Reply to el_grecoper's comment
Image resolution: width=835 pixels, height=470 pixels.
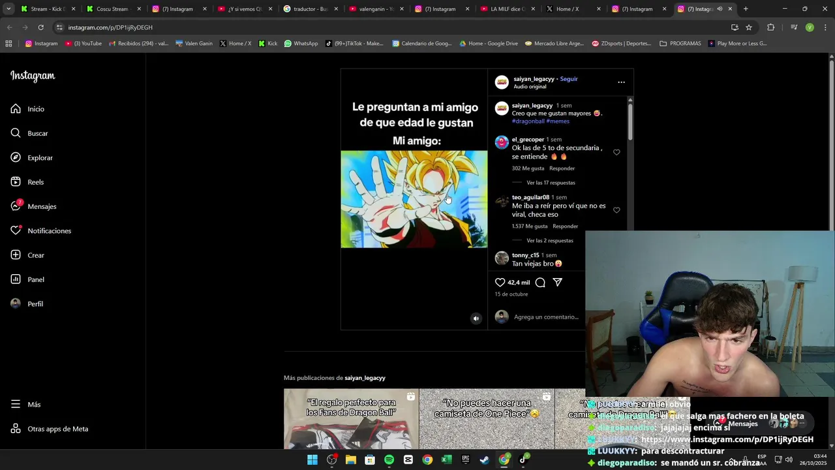tap(562, 168)
